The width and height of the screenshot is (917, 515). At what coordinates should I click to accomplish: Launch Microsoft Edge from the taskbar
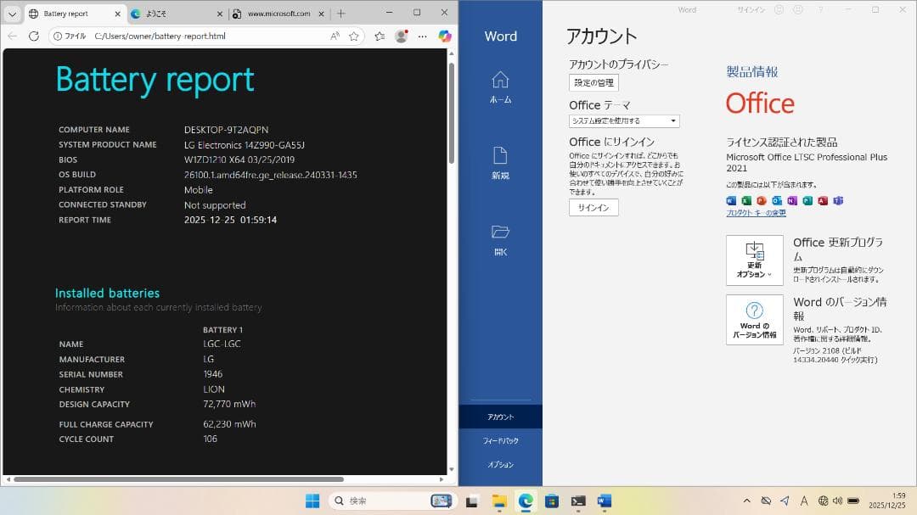[526, 501]
